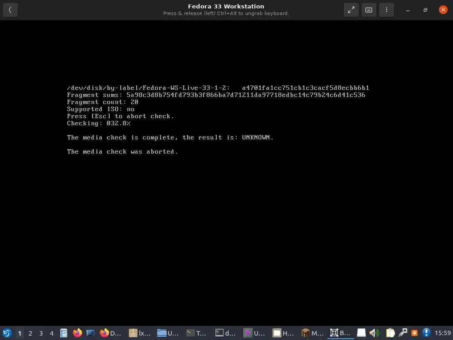The image size is (453, 340).
Task: Select the Boxes 'B...' taskbar entry
Action: [x=340, y=333]
